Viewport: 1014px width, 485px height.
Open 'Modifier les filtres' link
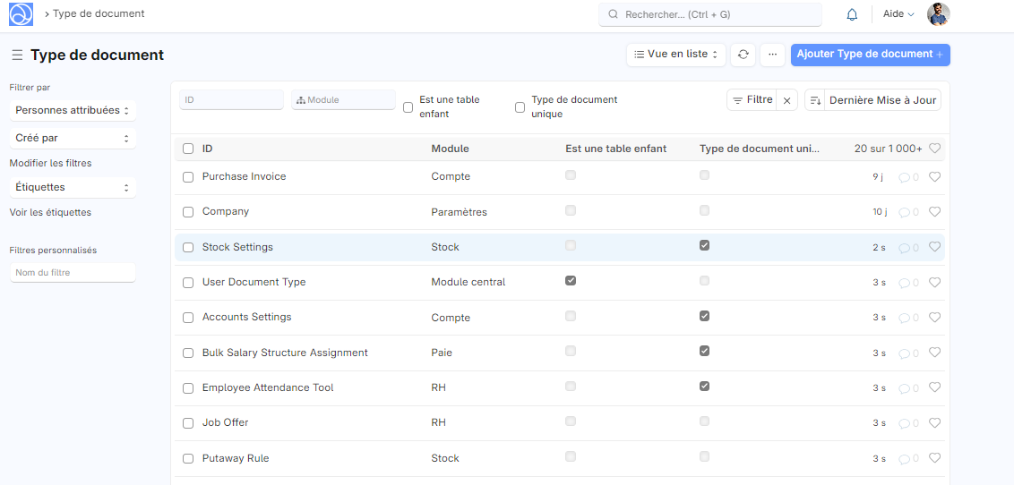50,163
